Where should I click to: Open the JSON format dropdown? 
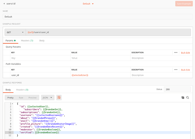[x=48, y=98]
